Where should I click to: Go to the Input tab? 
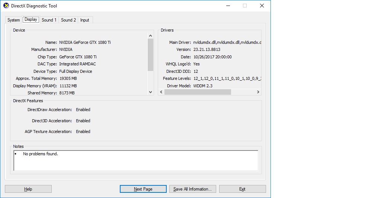(x=85, y=20)
